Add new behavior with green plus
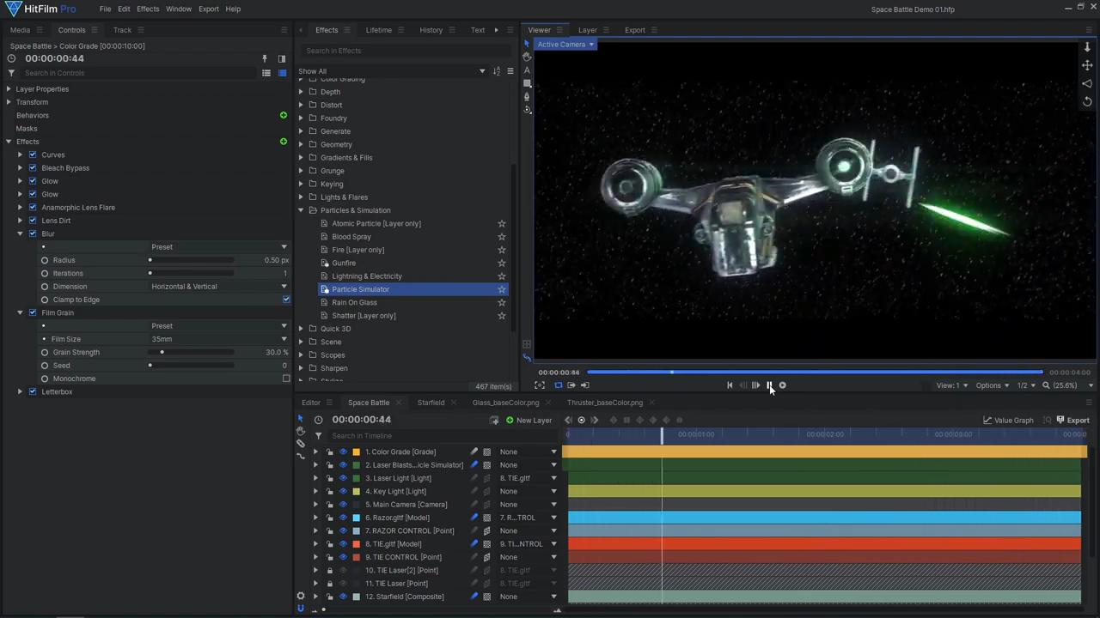Screen dimensions: 1100x618 pos(284,115)
